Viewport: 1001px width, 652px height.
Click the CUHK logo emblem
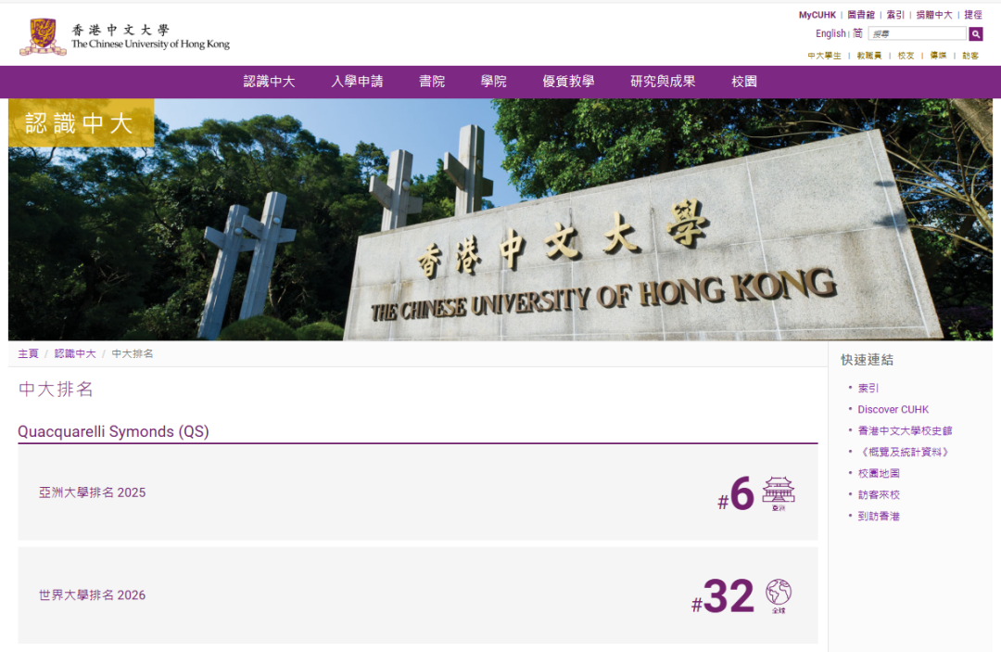[x=43, y=36]
